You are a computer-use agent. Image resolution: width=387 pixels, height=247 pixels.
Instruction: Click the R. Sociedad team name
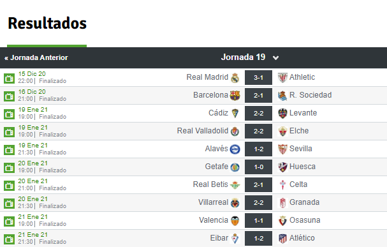(310, 95)
